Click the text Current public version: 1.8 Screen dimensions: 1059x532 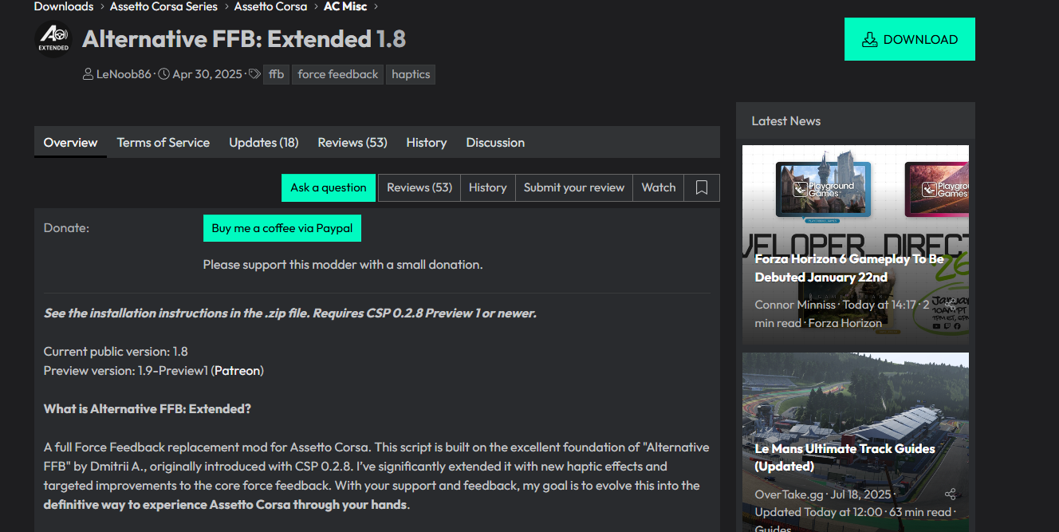pyautogui.click(x=116, y=352)
